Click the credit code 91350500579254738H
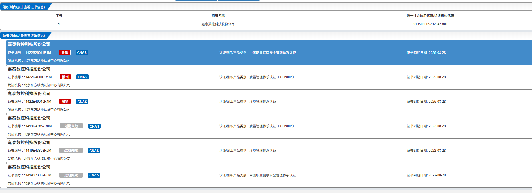Viewport: 532px width, 193px height. tap(430, 24)
